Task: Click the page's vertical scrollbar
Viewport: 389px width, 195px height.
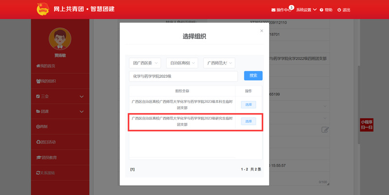Action: 359,105
